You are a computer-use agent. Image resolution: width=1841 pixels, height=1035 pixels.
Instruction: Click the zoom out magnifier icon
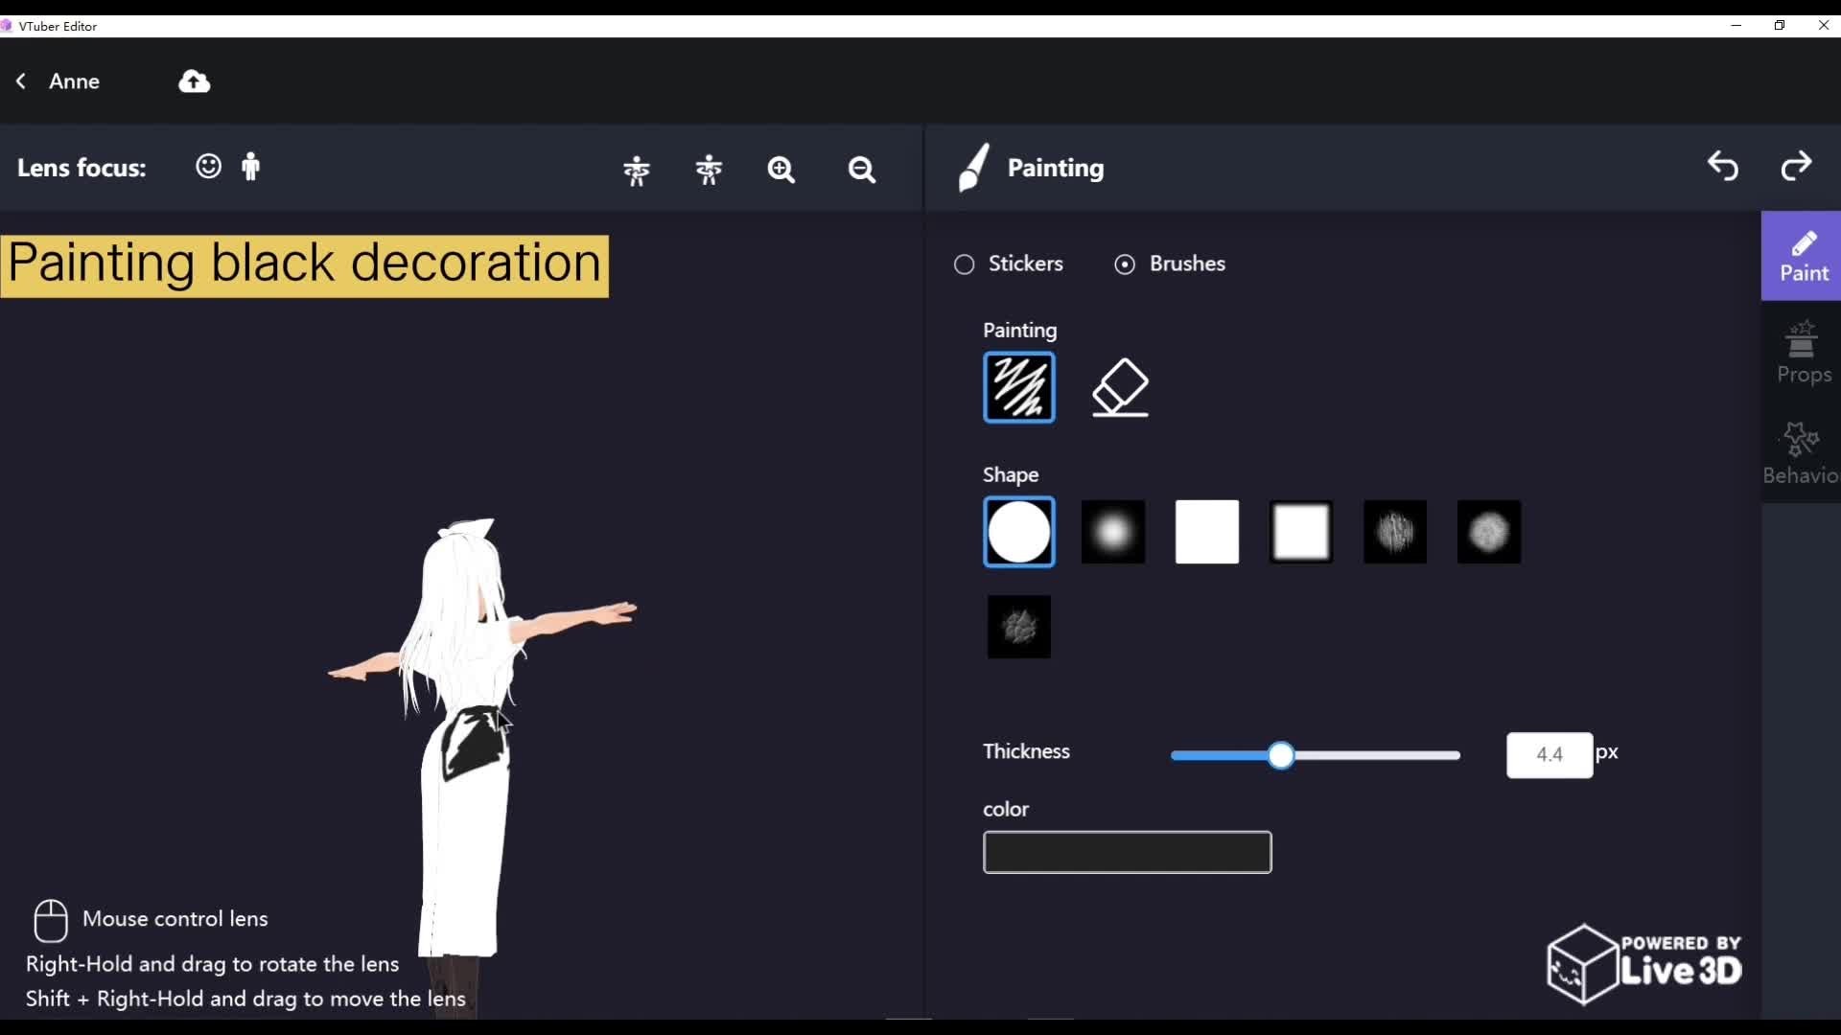(862, 170)
